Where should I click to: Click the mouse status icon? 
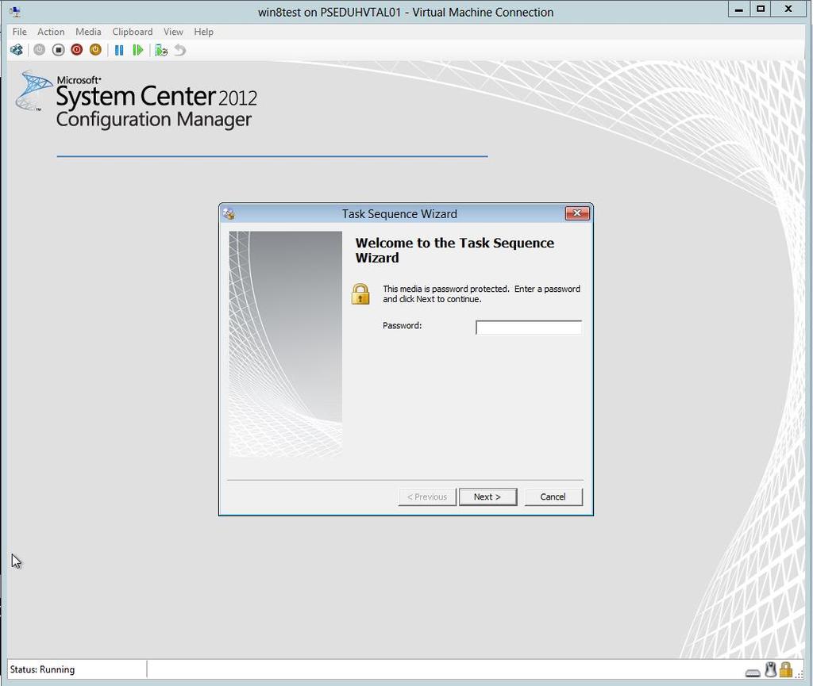click(771, 669)
